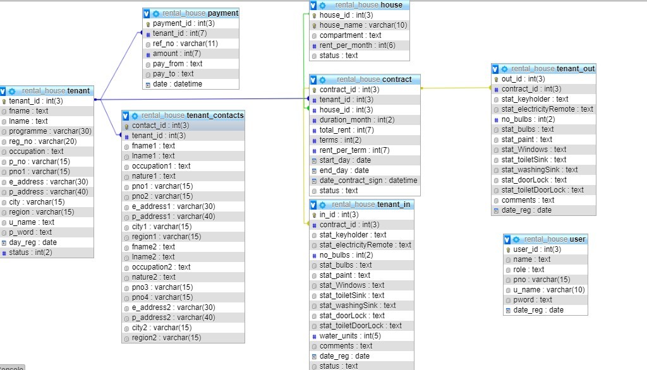Open the user table gear options icon
Image resolution: width=647 pixels, height=370 pixels.
pyautogui.click(x=516, y=240)
